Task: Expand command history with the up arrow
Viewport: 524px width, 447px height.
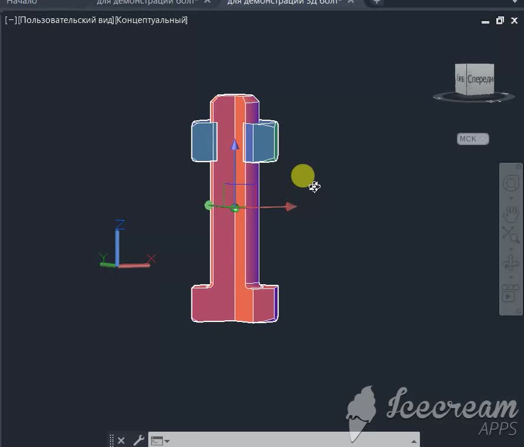Action: (414, 441)
